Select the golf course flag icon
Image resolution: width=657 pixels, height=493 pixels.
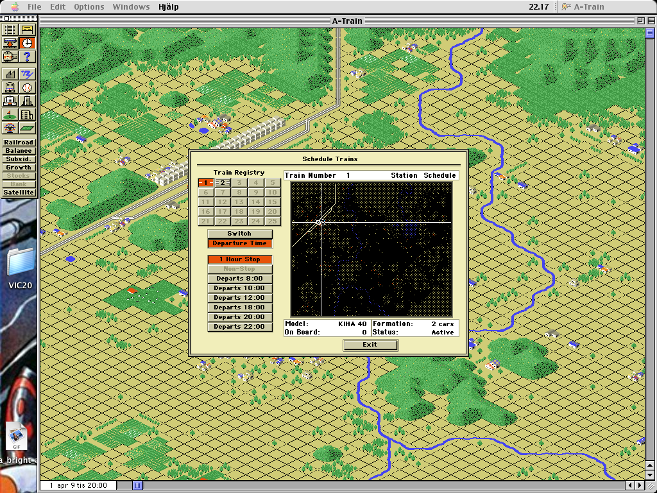coord(10,114)
